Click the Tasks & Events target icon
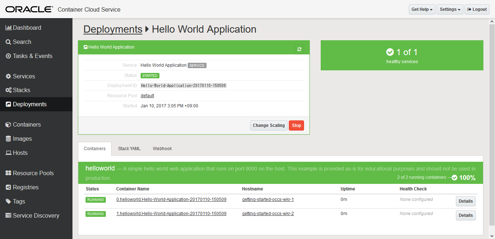 click(x=8, y=56)
